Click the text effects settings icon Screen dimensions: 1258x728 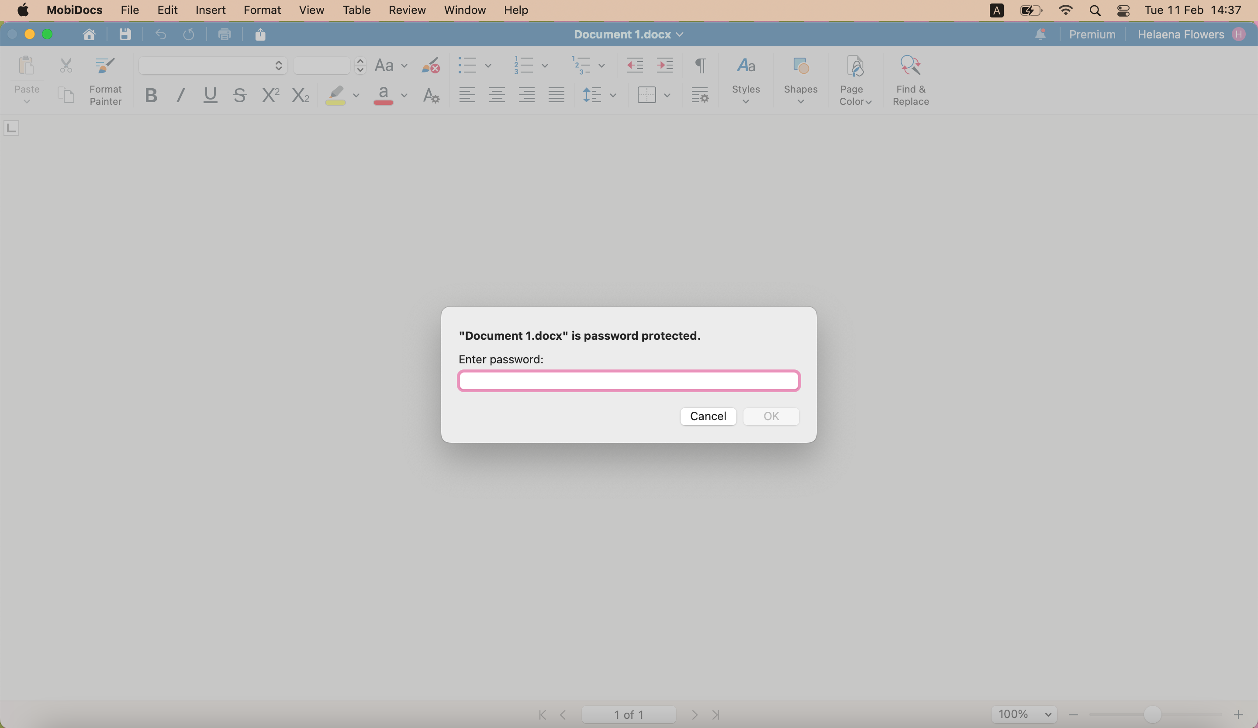[x=431, y=95]
